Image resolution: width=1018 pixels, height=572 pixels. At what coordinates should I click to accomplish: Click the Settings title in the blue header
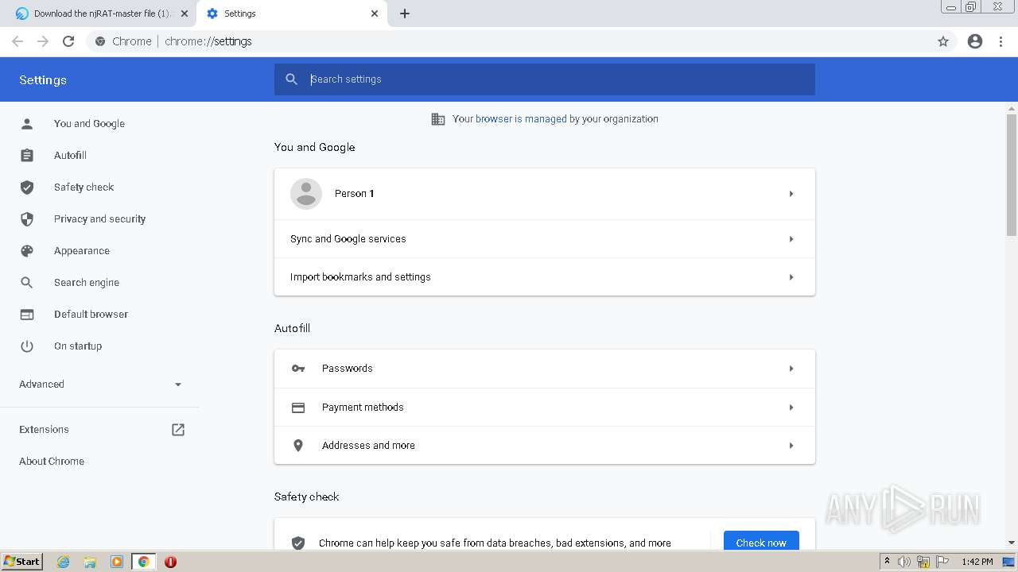[43, 80]
